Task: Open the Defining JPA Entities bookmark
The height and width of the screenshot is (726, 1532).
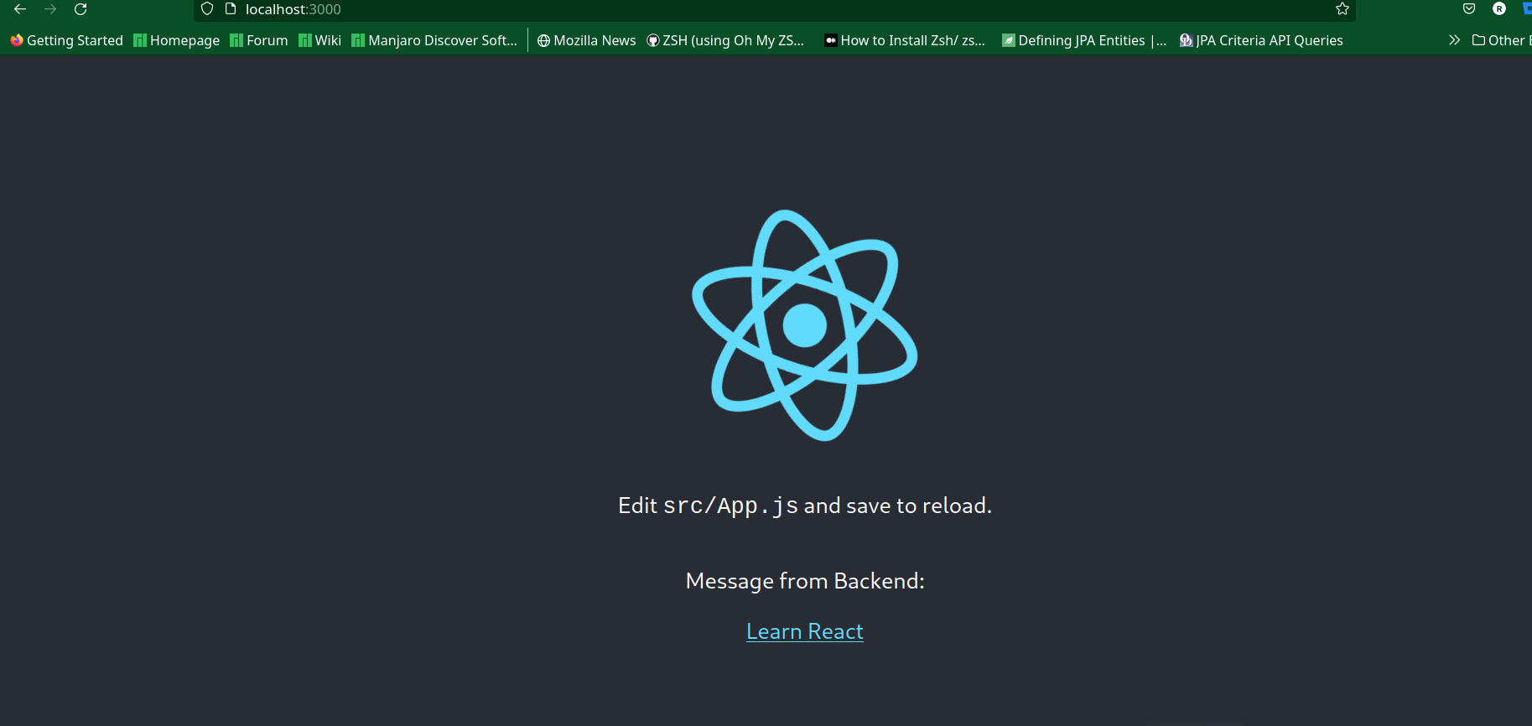Action: tap(1084, 40)
